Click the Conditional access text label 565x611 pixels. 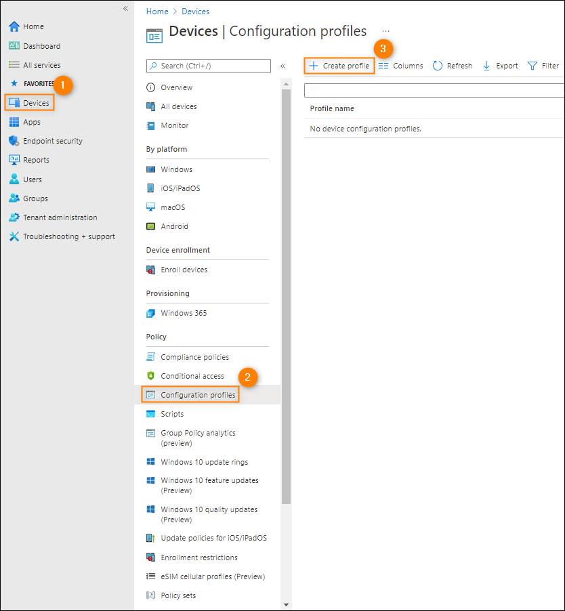coord(192,376)
